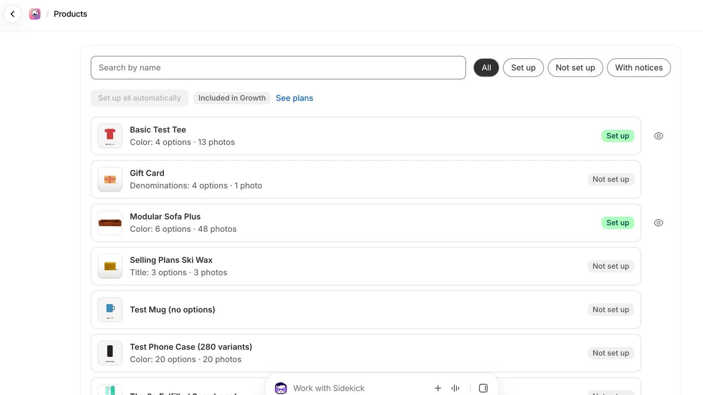
Task: Open the app icon next to Products
Action: point(35,14)
